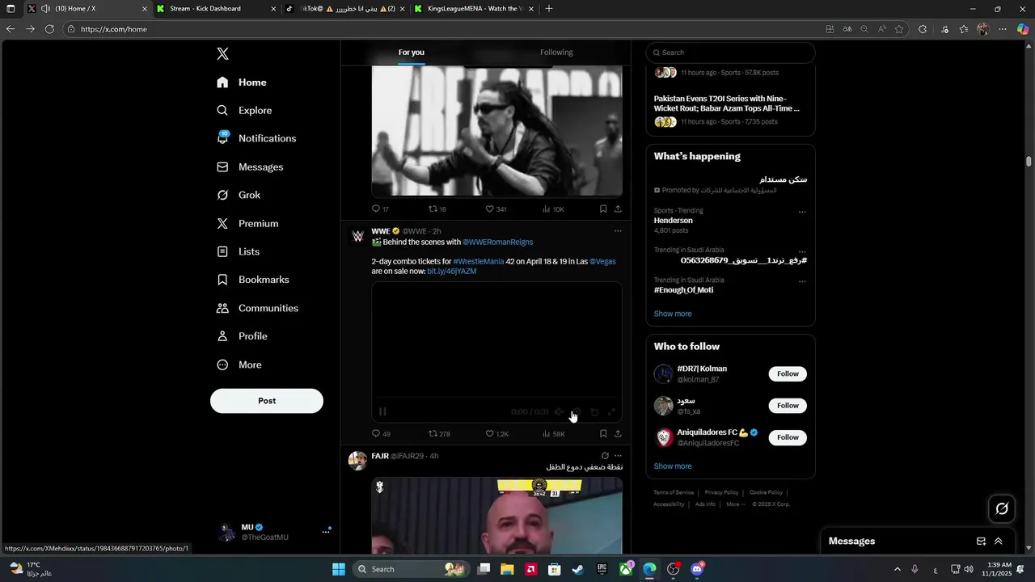Viewport: 1035px width, 582px height.
Task: Pause the WWE video
Action: (x=382, y=412)
